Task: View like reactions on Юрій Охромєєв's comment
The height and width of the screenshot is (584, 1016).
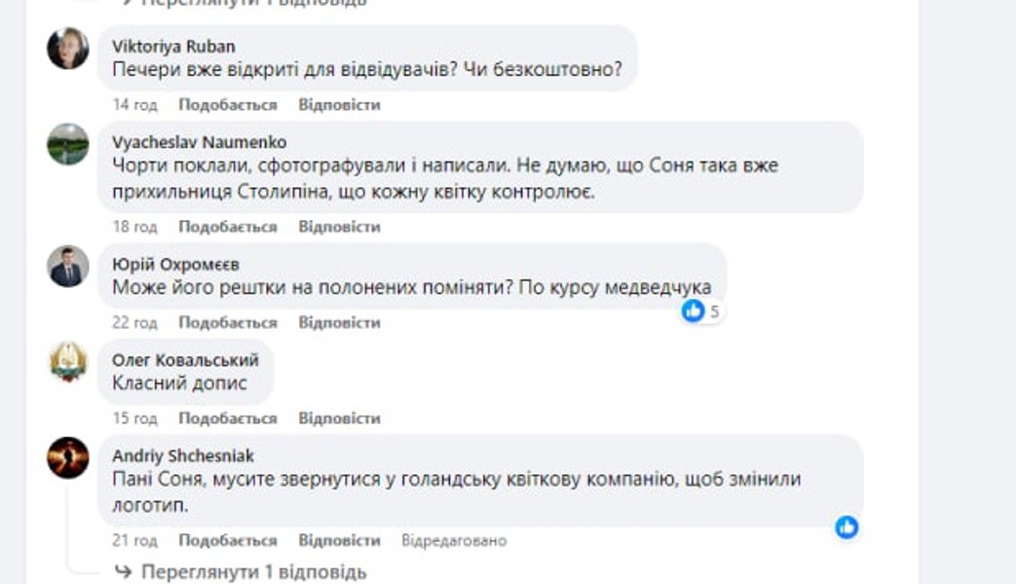Action: (x=701, y=311)
